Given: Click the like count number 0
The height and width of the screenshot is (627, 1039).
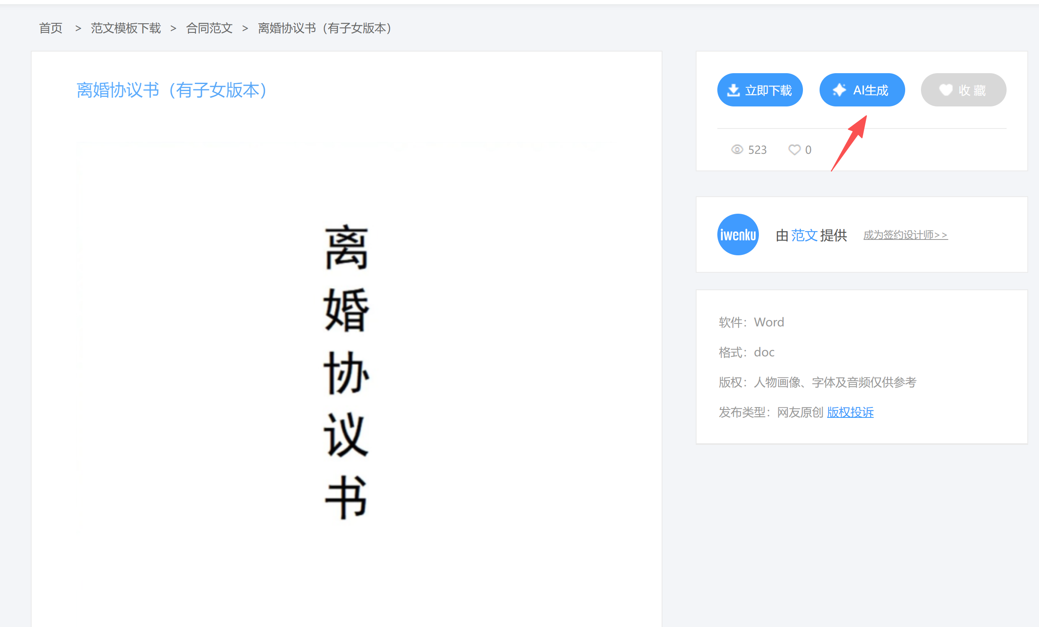Looking at the screenshot, I should pos(808,150).
